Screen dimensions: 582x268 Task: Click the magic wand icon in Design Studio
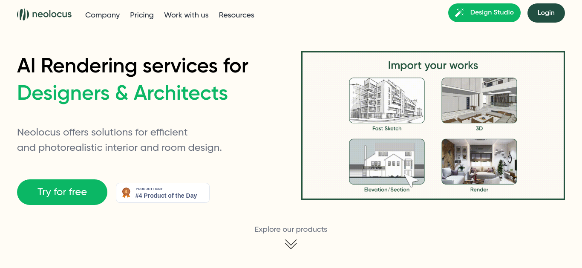[x=459, y=13]
